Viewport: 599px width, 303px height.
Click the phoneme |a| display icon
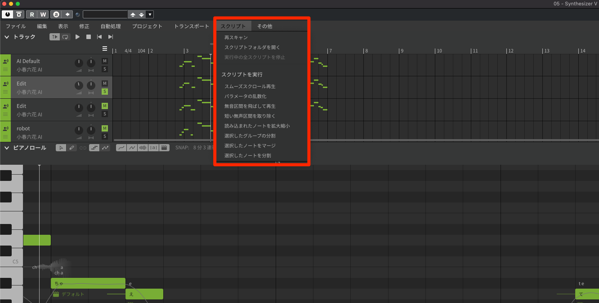(x=154, y=148)
